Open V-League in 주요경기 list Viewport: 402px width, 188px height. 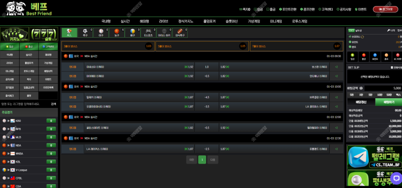point(29,170)
